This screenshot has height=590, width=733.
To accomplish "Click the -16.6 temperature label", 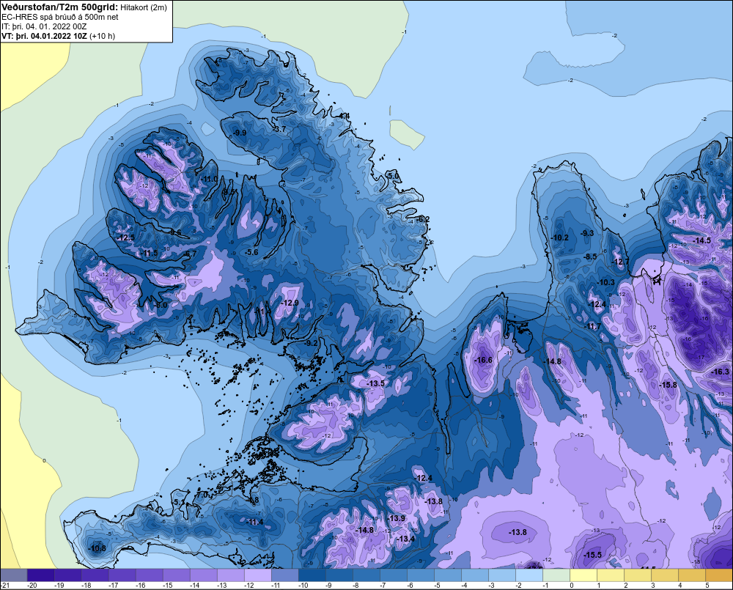I will (483, 360).
